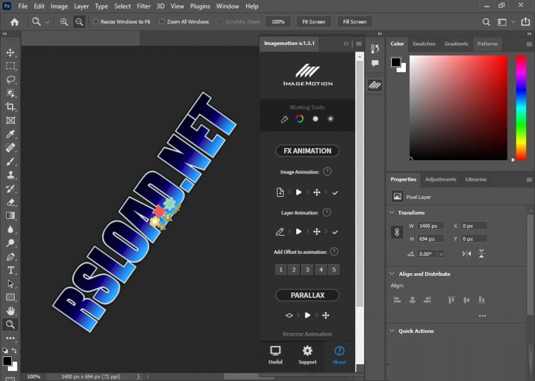Play the Image Animation

coord(298,192)
